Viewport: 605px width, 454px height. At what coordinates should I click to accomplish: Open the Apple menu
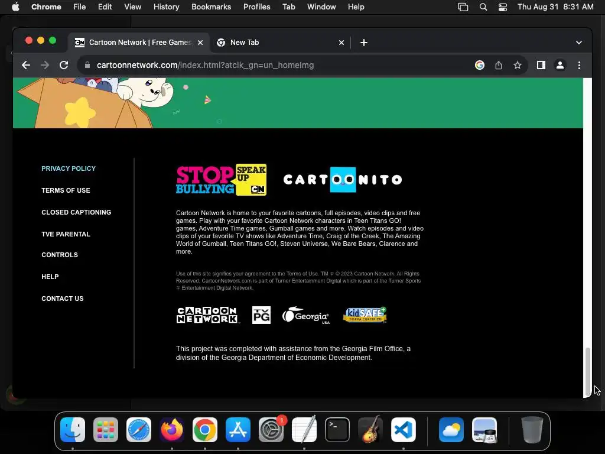point(15,7)
